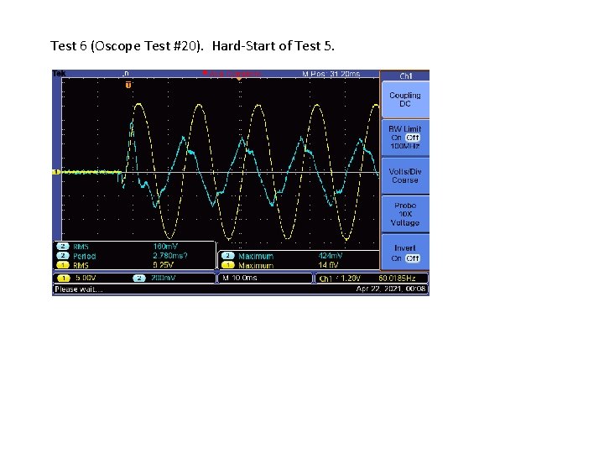Open the Coupling DC menu button
The image size is (604, 453).
coord(405,99)
